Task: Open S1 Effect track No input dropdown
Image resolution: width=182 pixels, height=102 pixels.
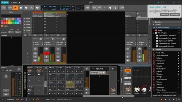Action: click(x=131, y=42)
